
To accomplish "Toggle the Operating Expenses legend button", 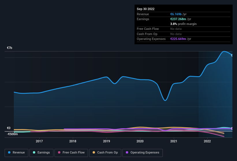I will coord(142,153).
